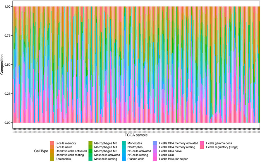The width and height of the screenshot is (261, 162).
Task: Click the T cells CD4 memory resting swatch
Action: (x=155, y=147)
